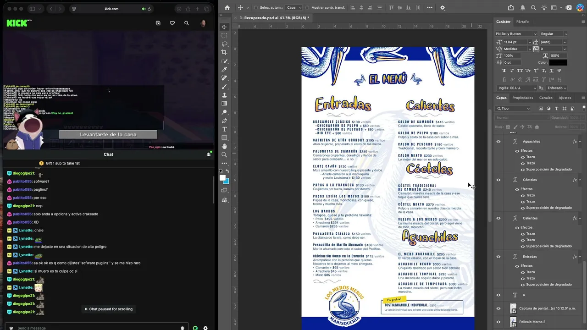The image size is (587, 330).
Task: Switch to the Canales tab
Action: coord(546,98)
